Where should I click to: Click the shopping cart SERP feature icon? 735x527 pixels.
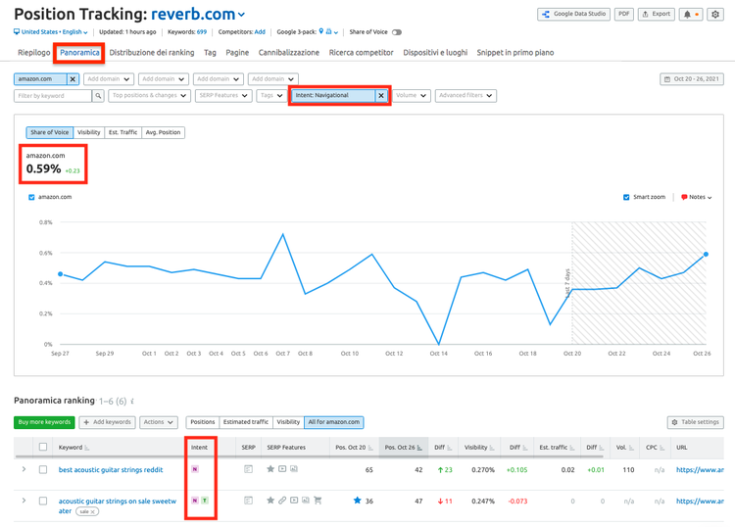[318, 501]
